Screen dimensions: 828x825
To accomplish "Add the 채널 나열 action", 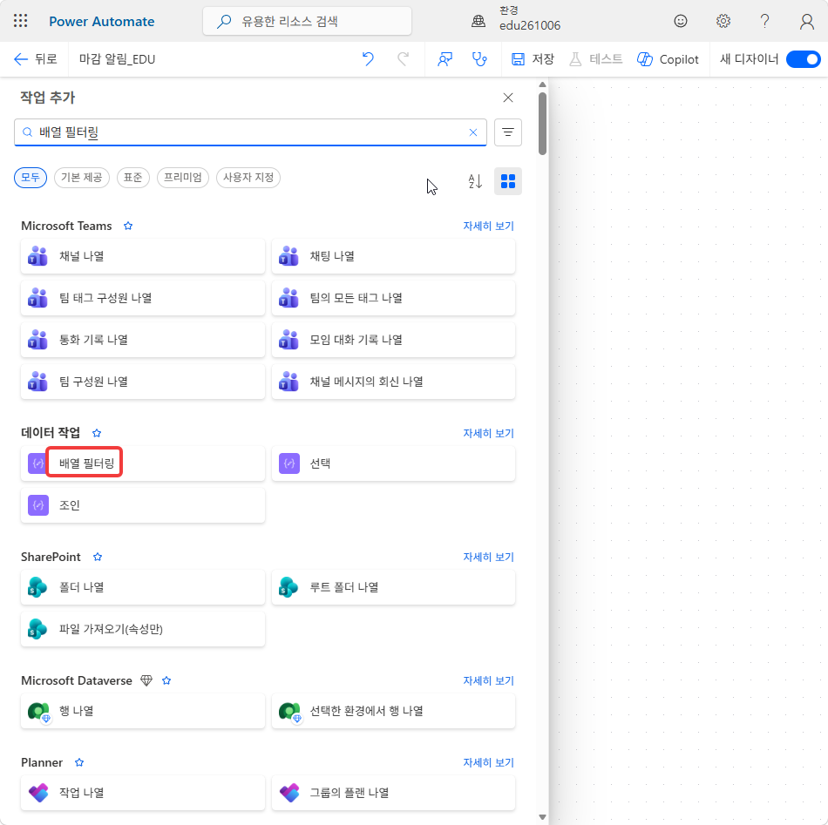I will point(143,256).
